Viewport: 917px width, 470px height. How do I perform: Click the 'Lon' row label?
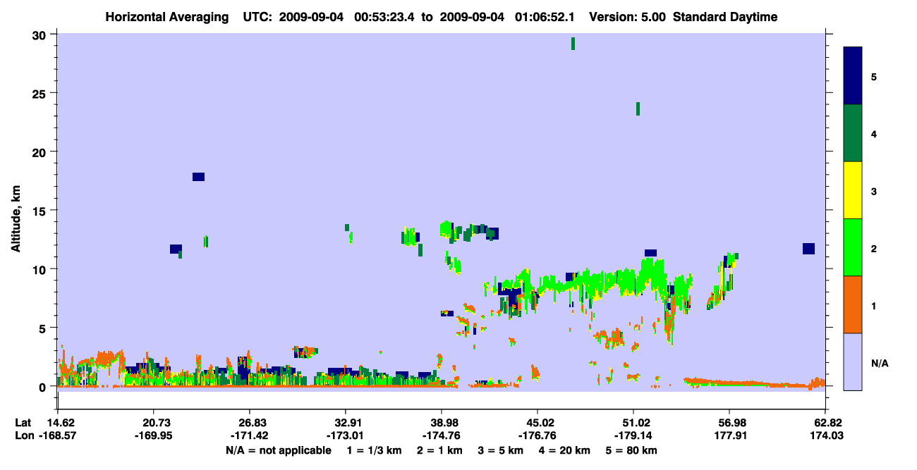coord(23,435)
